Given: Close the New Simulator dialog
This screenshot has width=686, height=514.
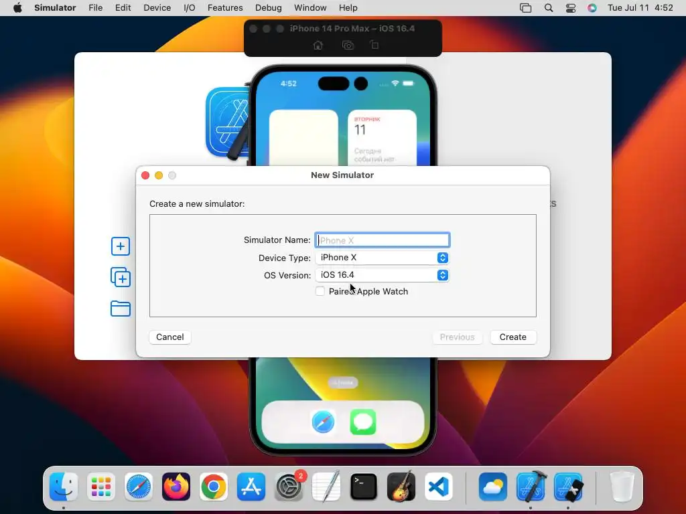Looking at the screenshot, I should pos(145,175).
